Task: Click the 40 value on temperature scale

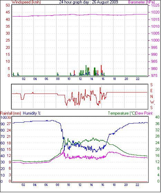Action: [x=157, y=117]
